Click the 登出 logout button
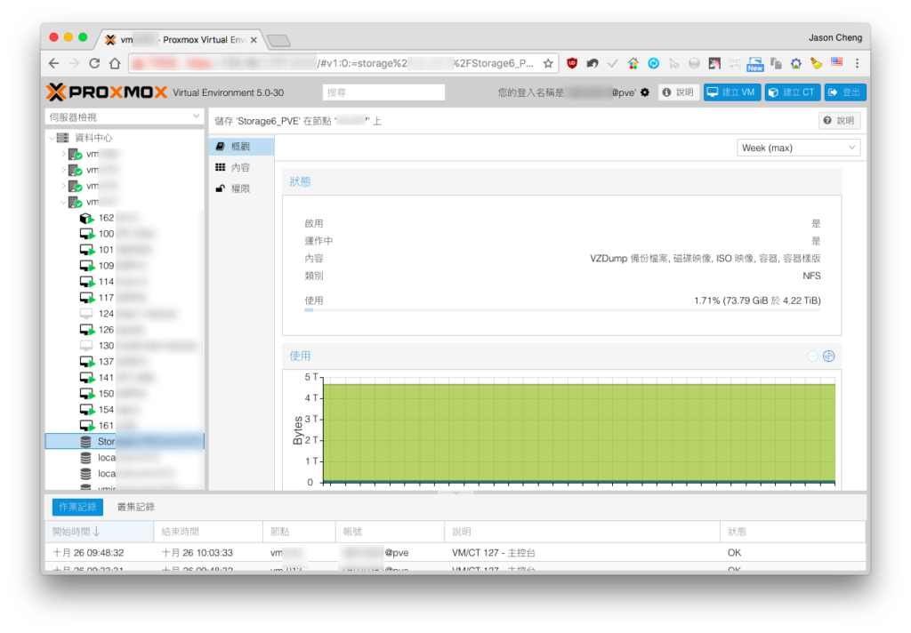Image resolution: width=911 pixels, height=633 pixels. tap(845, 92)
